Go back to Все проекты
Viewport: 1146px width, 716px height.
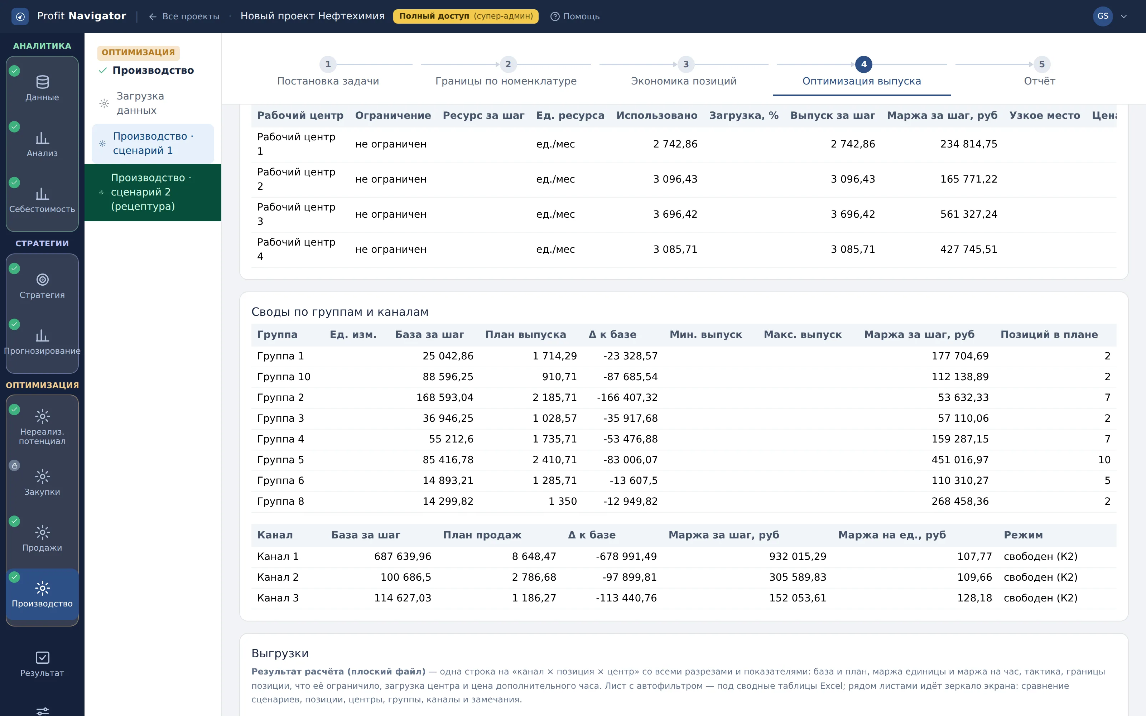[x=184, y=16]
